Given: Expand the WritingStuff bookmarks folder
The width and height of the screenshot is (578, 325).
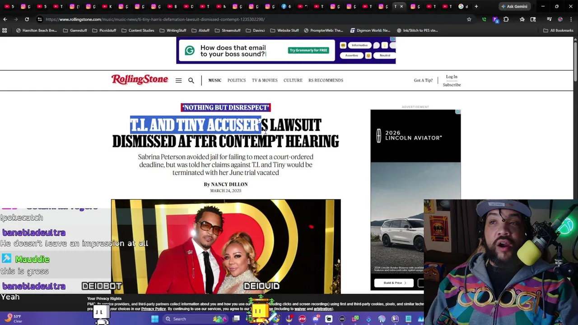Looking at the screenshot, I should click(173, 30).
